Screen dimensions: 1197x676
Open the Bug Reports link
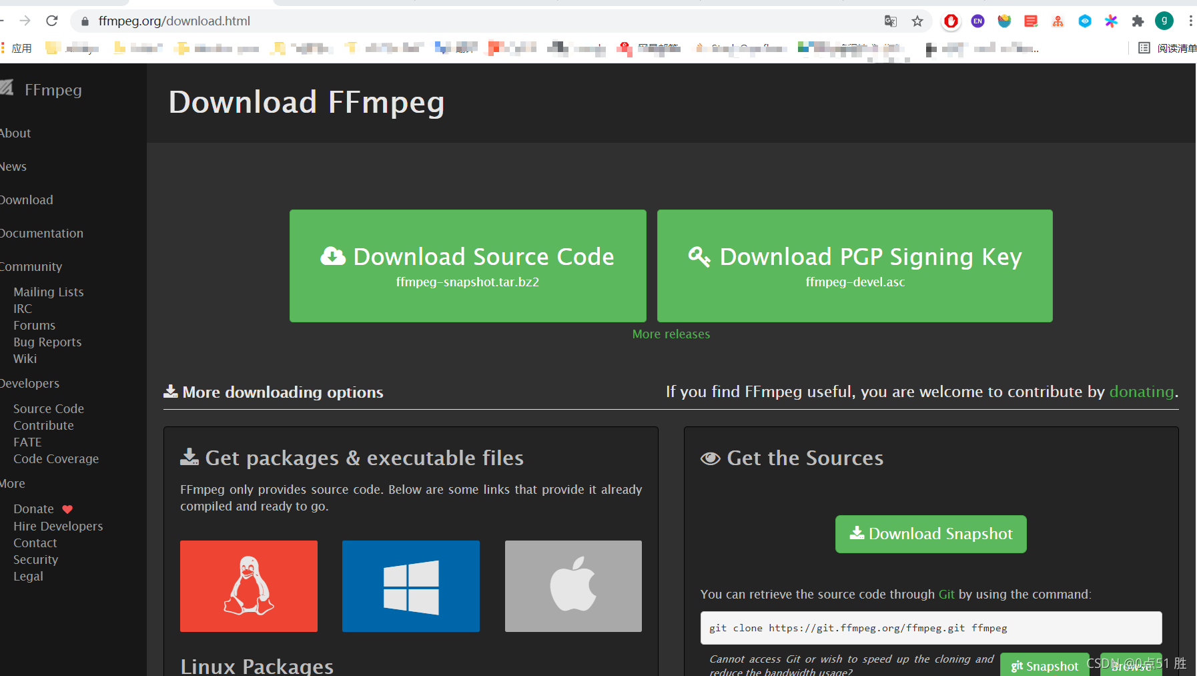47,342
